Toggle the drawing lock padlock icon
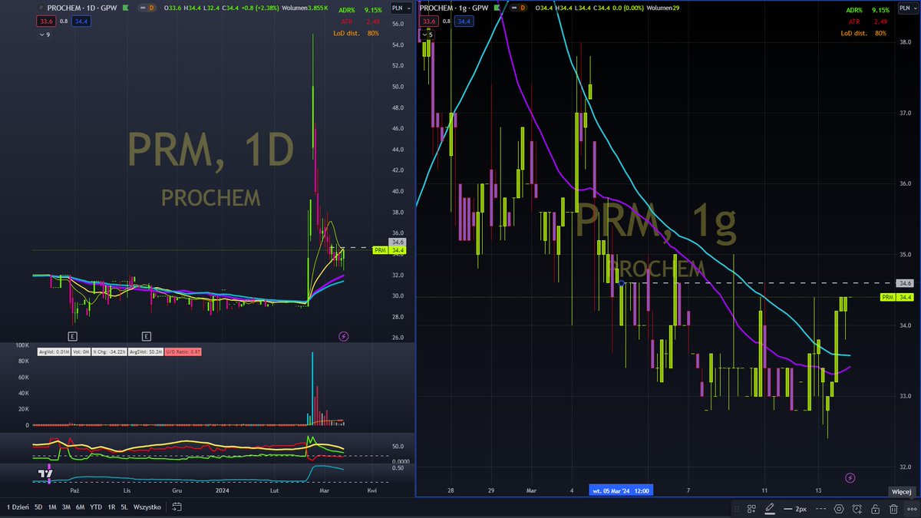921x518 pixels. [x=875, y=509]
